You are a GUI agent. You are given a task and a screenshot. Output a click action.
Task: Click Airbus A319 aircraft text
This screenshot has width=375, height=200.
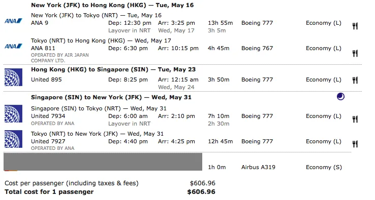click(x=258, y=168)
